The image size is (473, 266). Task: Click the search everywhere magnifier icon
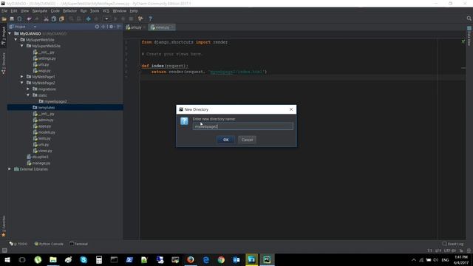tap(469, 18)
